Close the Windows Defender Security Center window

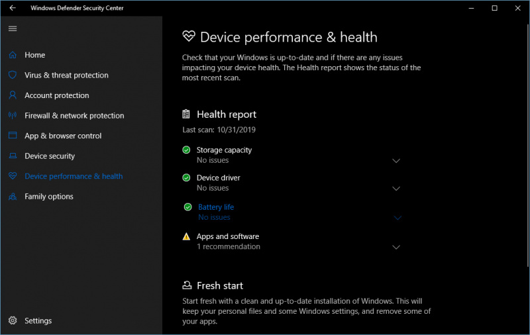pos(518,8)
